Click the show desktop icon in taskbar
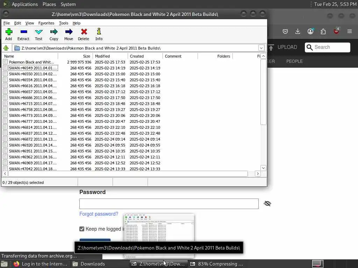 [4, 264]
